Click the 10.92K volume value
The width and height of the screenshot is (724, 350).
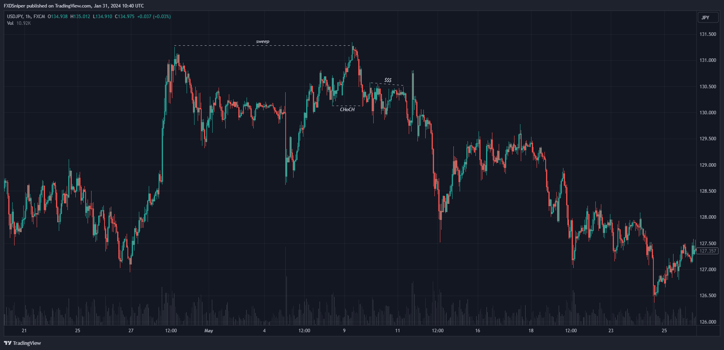pyautogui.click(x=24, y=23)
